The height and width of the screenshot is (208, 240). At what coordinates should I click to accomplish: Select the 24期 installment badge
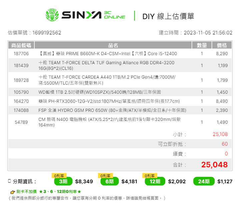click(x=204, y=181)
